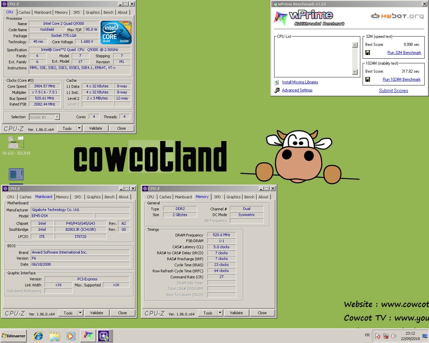Open Advanced Settings link

(x=297, y=90)
